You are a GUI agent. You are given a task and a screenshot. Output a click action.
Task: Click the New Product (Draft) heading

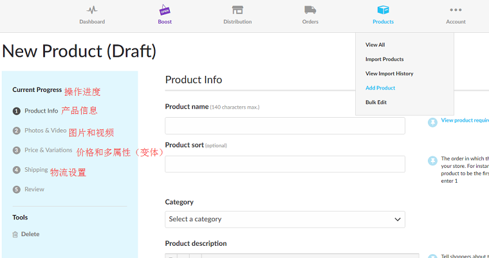click(79, 51)
